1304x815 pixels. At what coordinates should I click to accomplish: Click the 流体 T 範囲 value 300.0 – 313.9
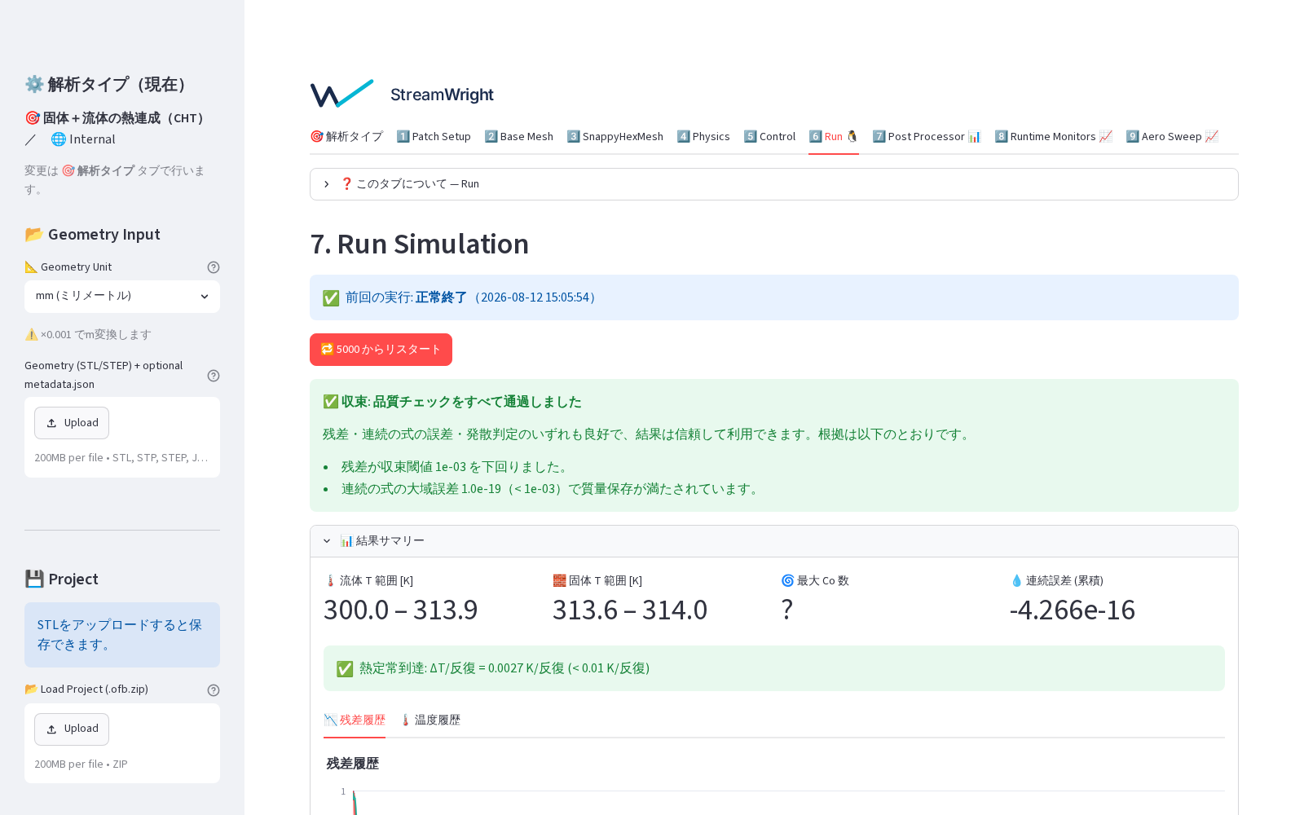pyautogui.click(x=401, y=610)
